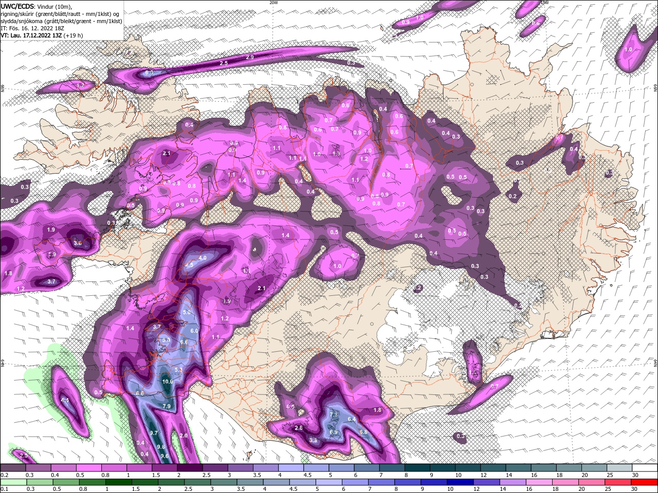658x493 pixels.
Task: Click the '6.4' value near the south coast
Action: point(352,420)
